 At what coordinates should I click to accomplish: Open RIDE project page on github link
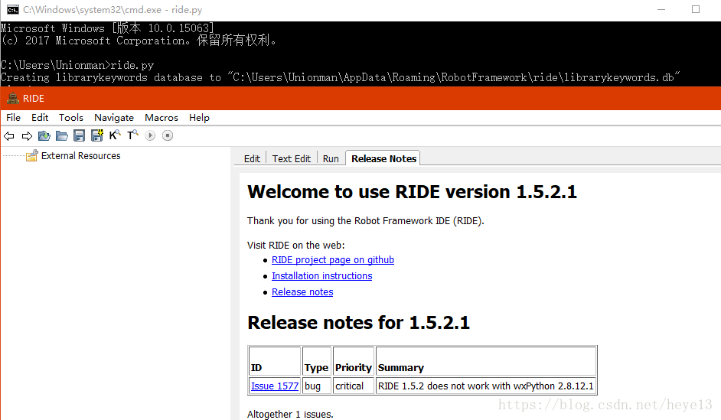coord(333,260)
